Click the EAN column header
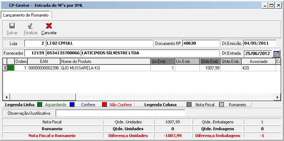Image resolution: width=284 pixels, height=141 pixels. coord(44,62)
